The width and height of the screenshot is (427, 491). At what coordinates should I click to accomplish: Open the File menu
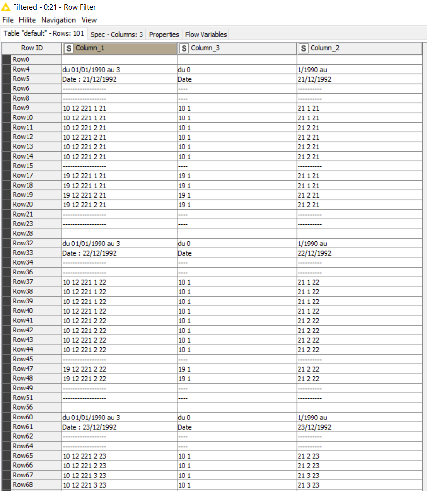tap(8, 20)
